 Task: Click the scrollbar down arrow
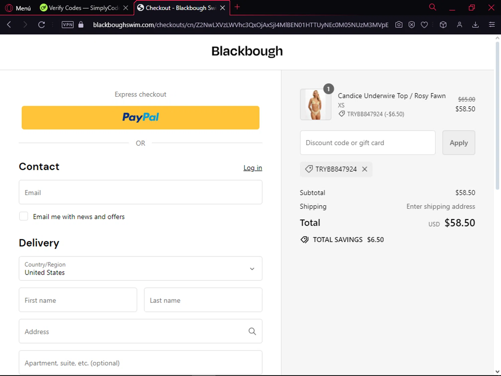pyautogui.click(x=497, y=372)
